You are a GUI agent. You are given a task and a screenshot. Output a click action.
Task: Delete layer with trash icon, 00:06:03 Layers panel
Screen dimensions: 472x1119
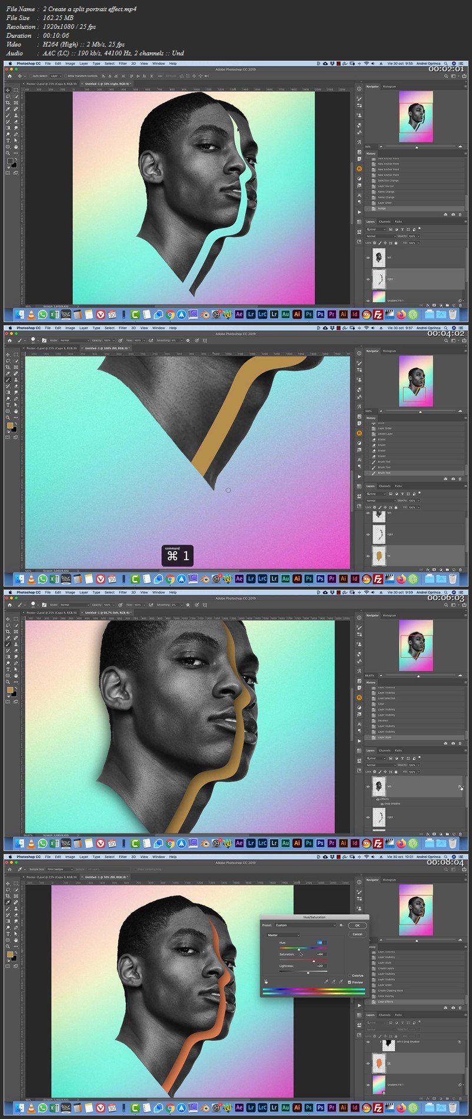[x=460, y=834]
